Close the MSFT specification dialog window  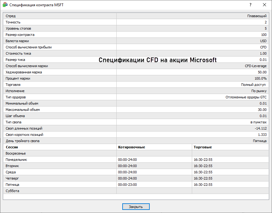[264, 5]
